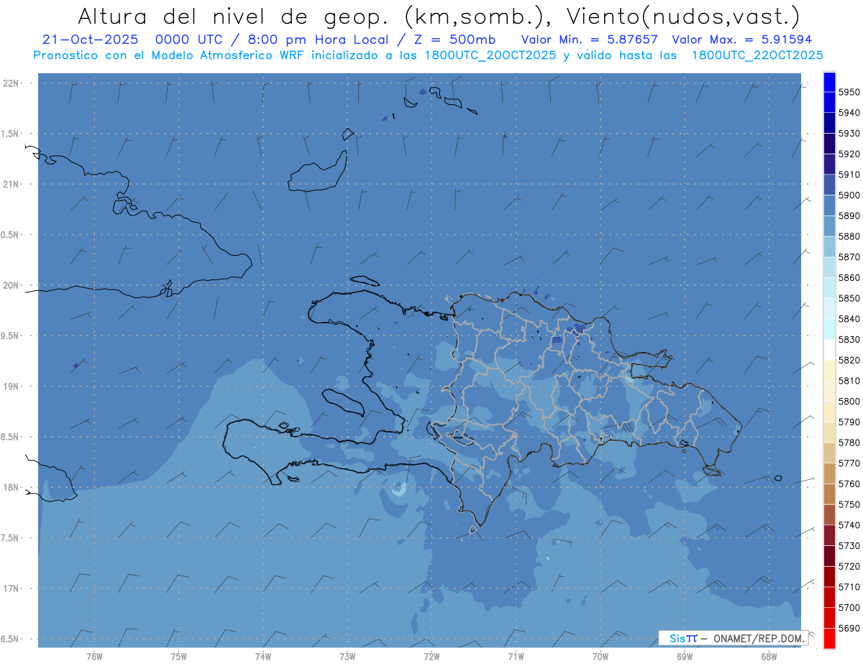
Task: Click the '71W' longitude label
Action: [x=516, y=657]
